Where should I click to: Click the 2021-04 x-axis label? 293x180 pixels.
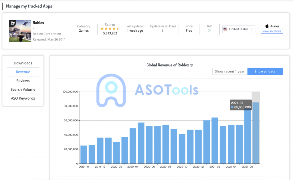231,167
